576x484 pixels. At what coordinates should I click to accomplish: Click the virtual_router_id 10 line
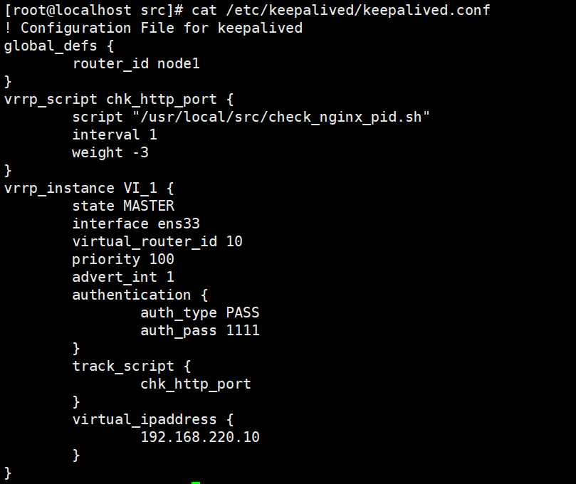pyautogui.click(x=157, y=241)
